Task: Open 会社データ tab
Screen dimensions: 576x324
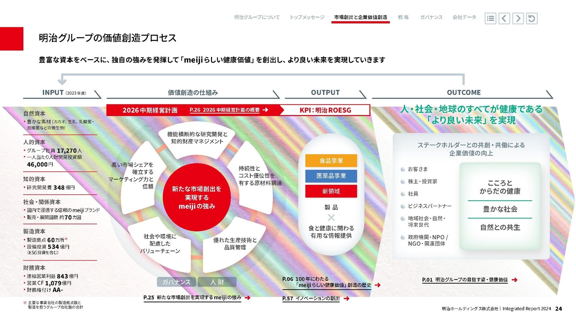Action: (464, 17)
